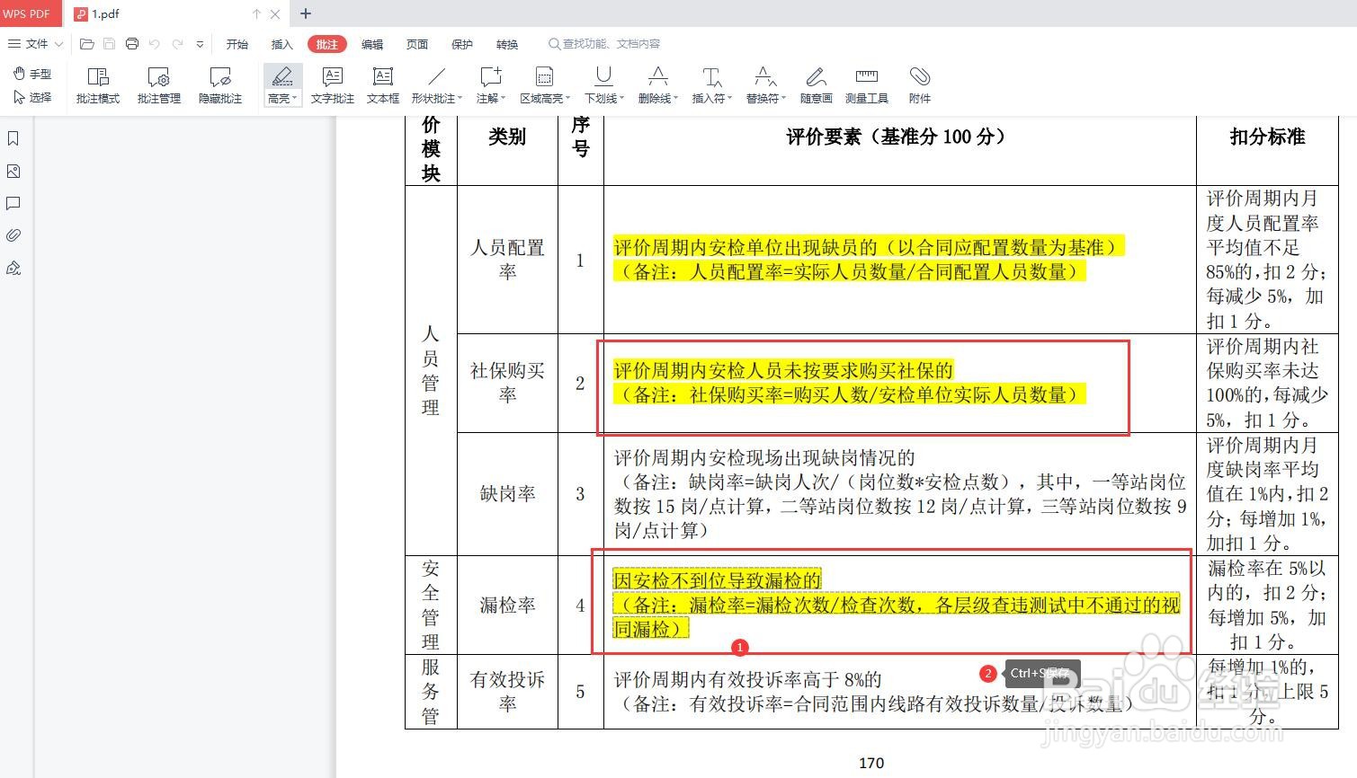Click the open file folder icon
1357x778 pixels.
coord(87,44)
